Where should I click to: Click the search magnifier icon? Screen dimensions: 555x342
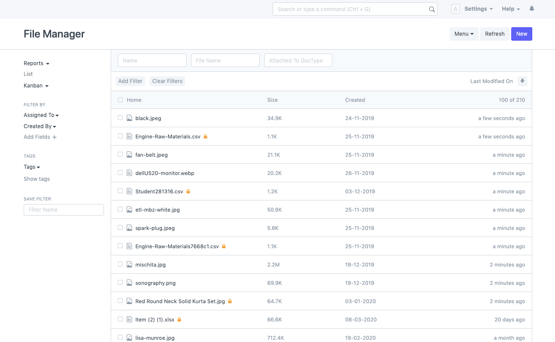[431, 9]
